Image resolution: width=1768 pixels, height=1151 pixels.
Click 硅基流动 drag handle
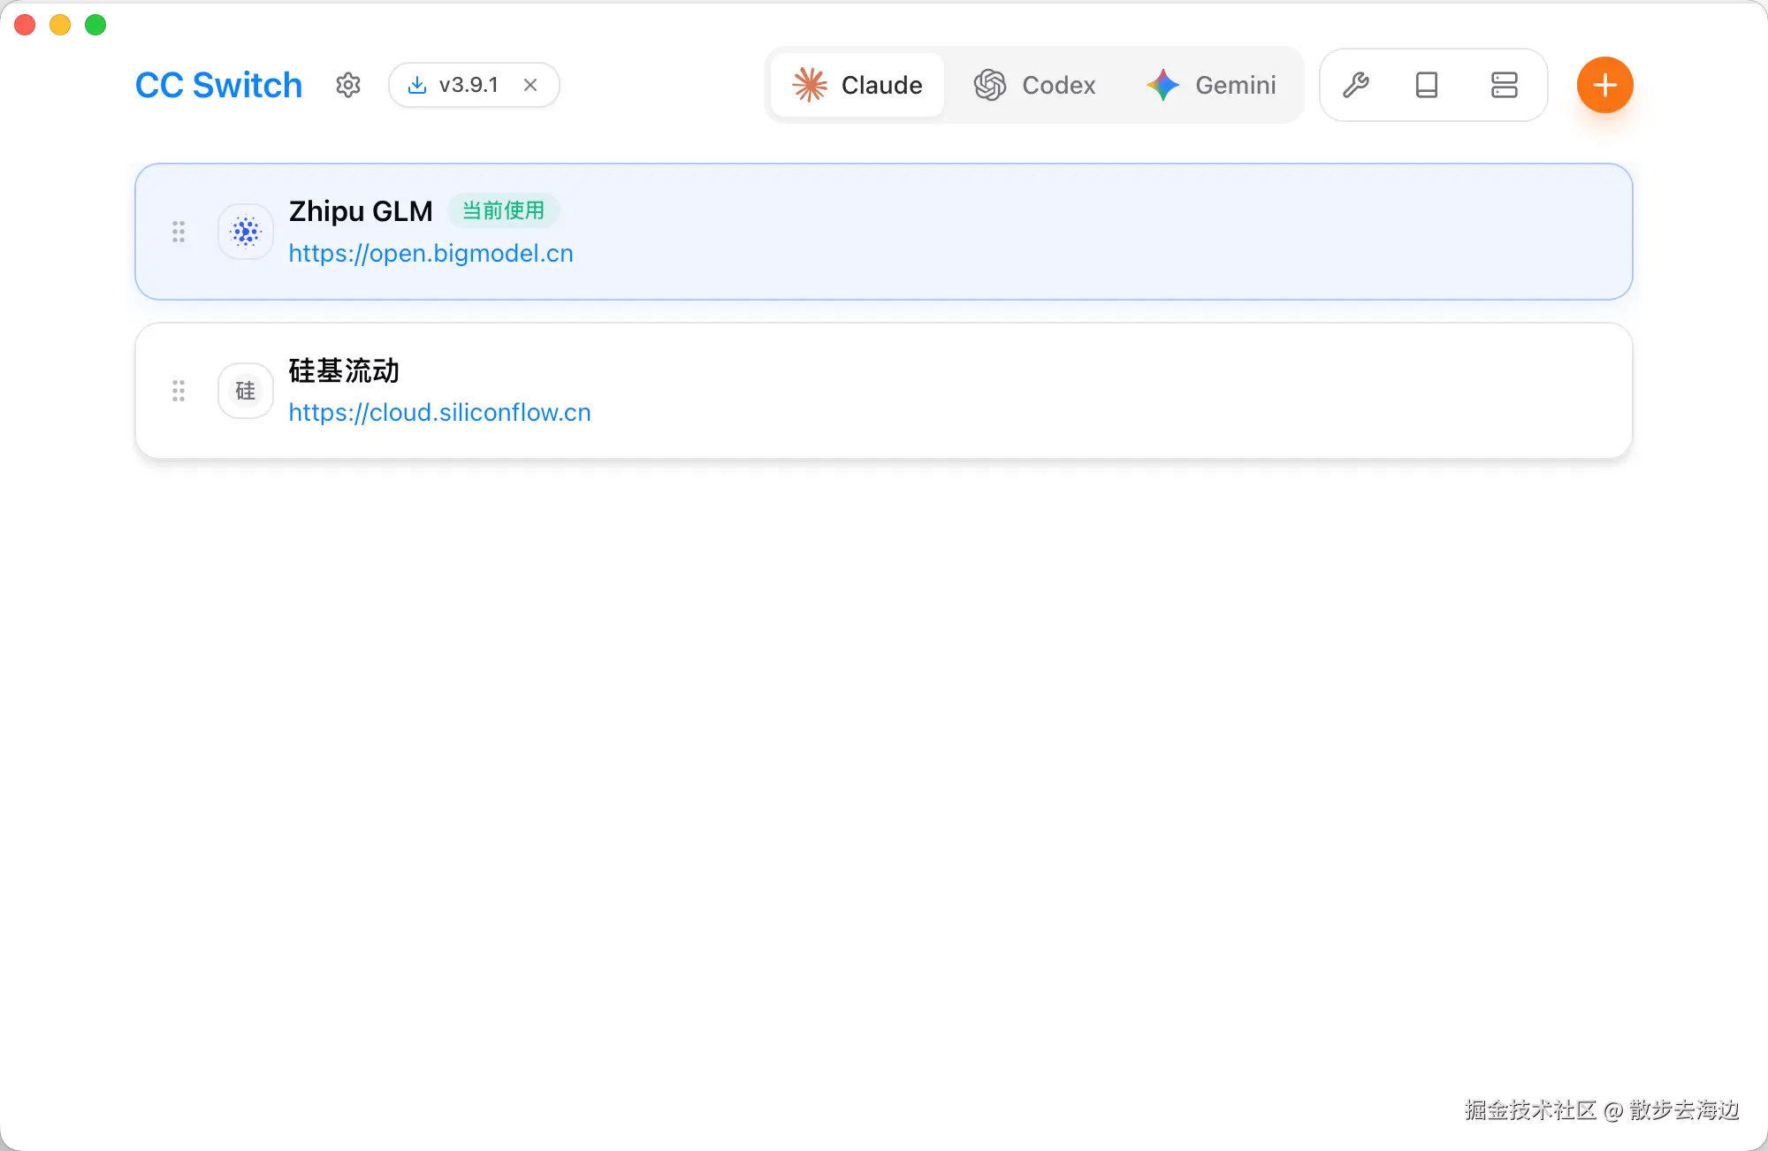click(179, 391)
